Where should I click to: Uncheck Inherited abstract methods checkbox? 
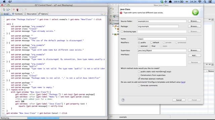tap(139, 79)
